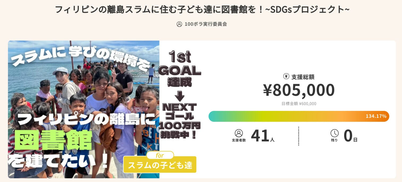The width and height of the screenshot is (402, 182).
Task: Click the NEXTゴール 100万円 挑戦中 text
Action: (x=180, y=121)
